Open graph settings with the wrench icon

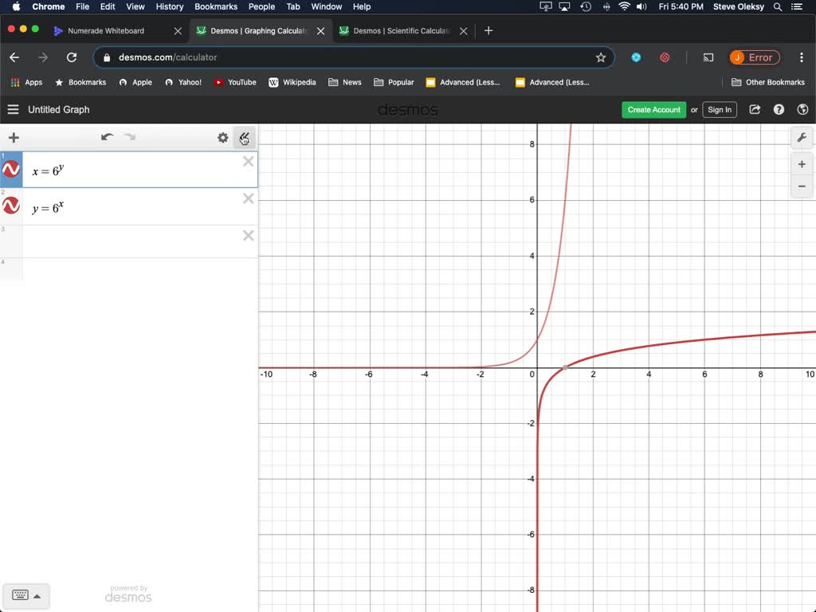(x=802, y=137)
